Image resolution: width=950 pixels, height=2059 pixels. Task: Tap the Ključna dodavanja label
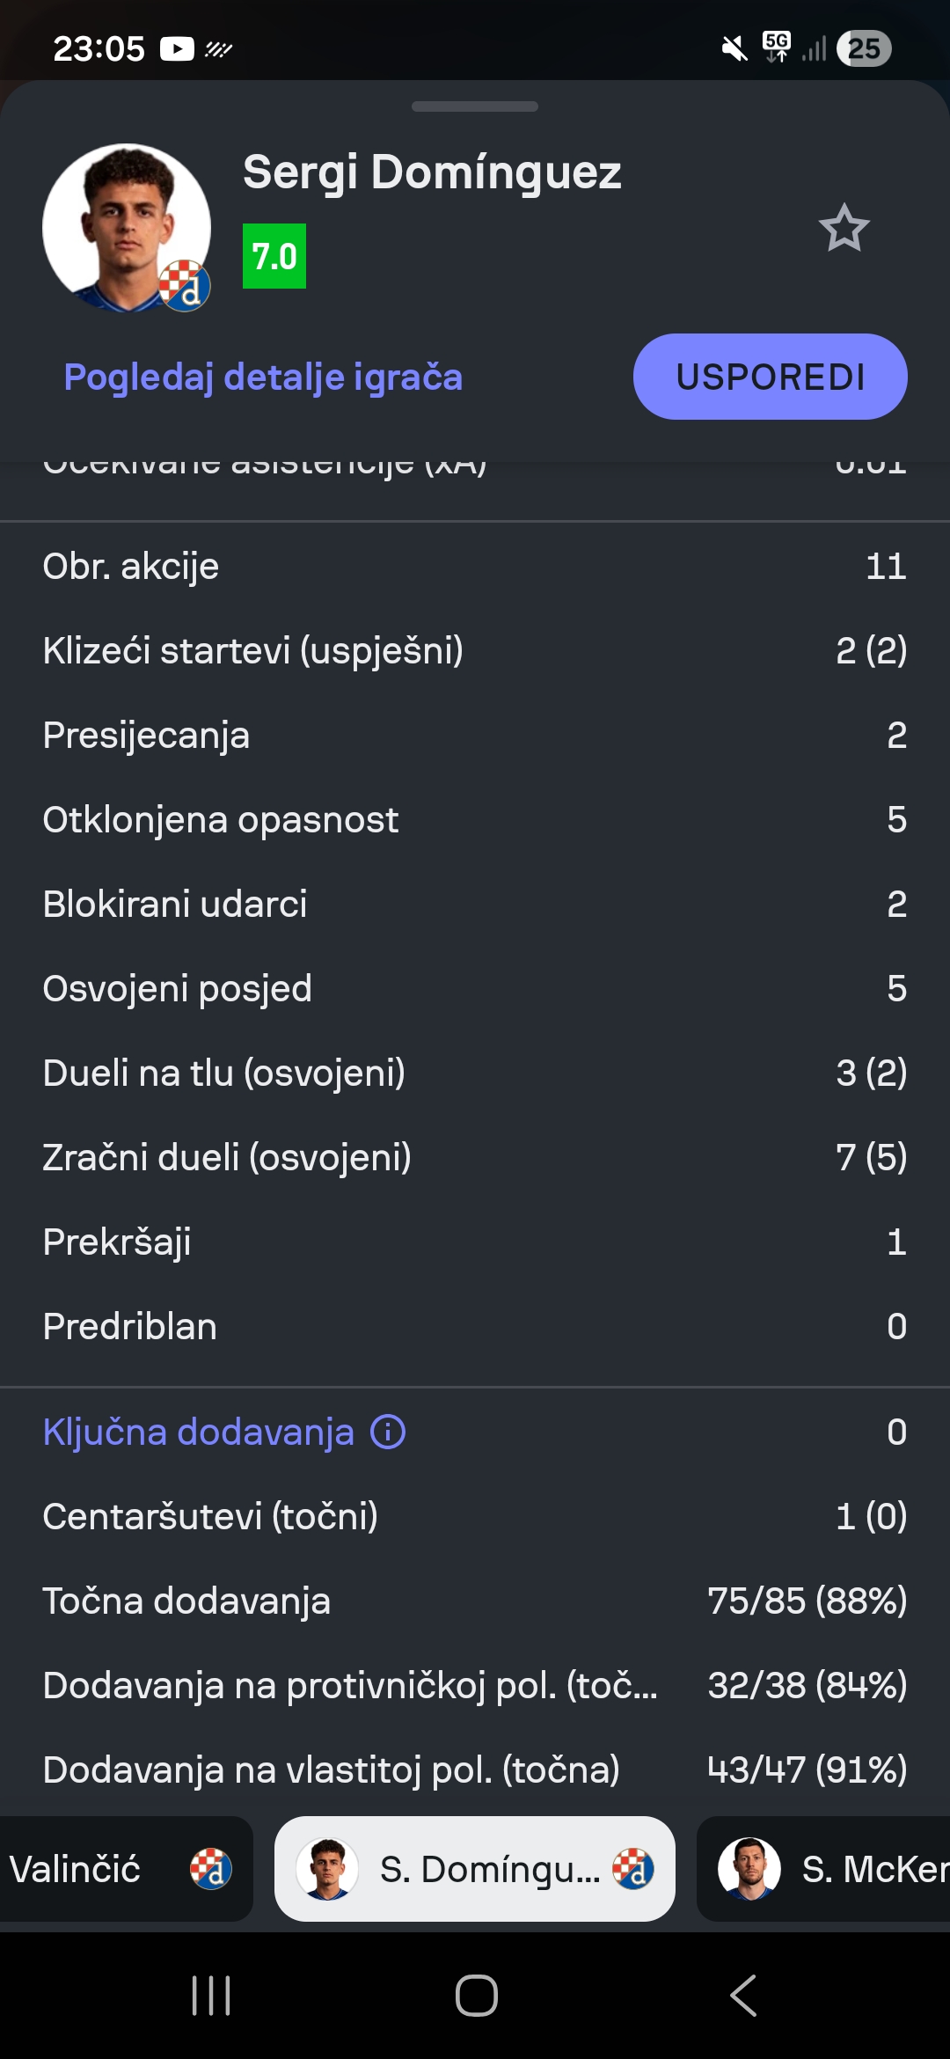click(199, 1432)
